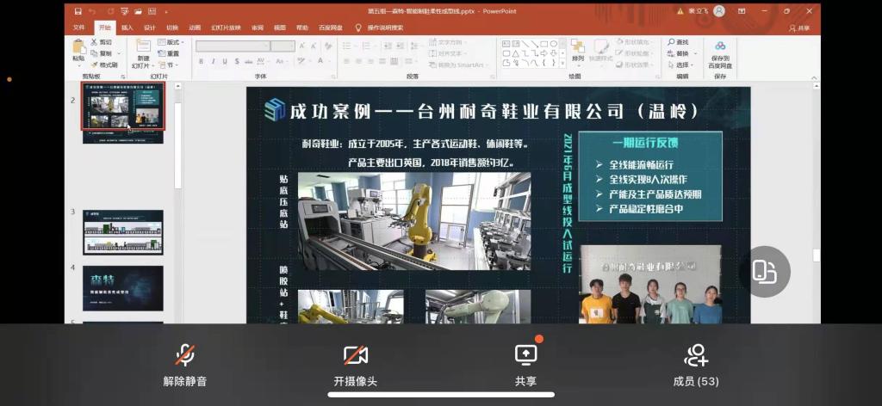Open 形状填充 shape fill color menu
The image size is (882, 406).
click(x=635, y=42)
